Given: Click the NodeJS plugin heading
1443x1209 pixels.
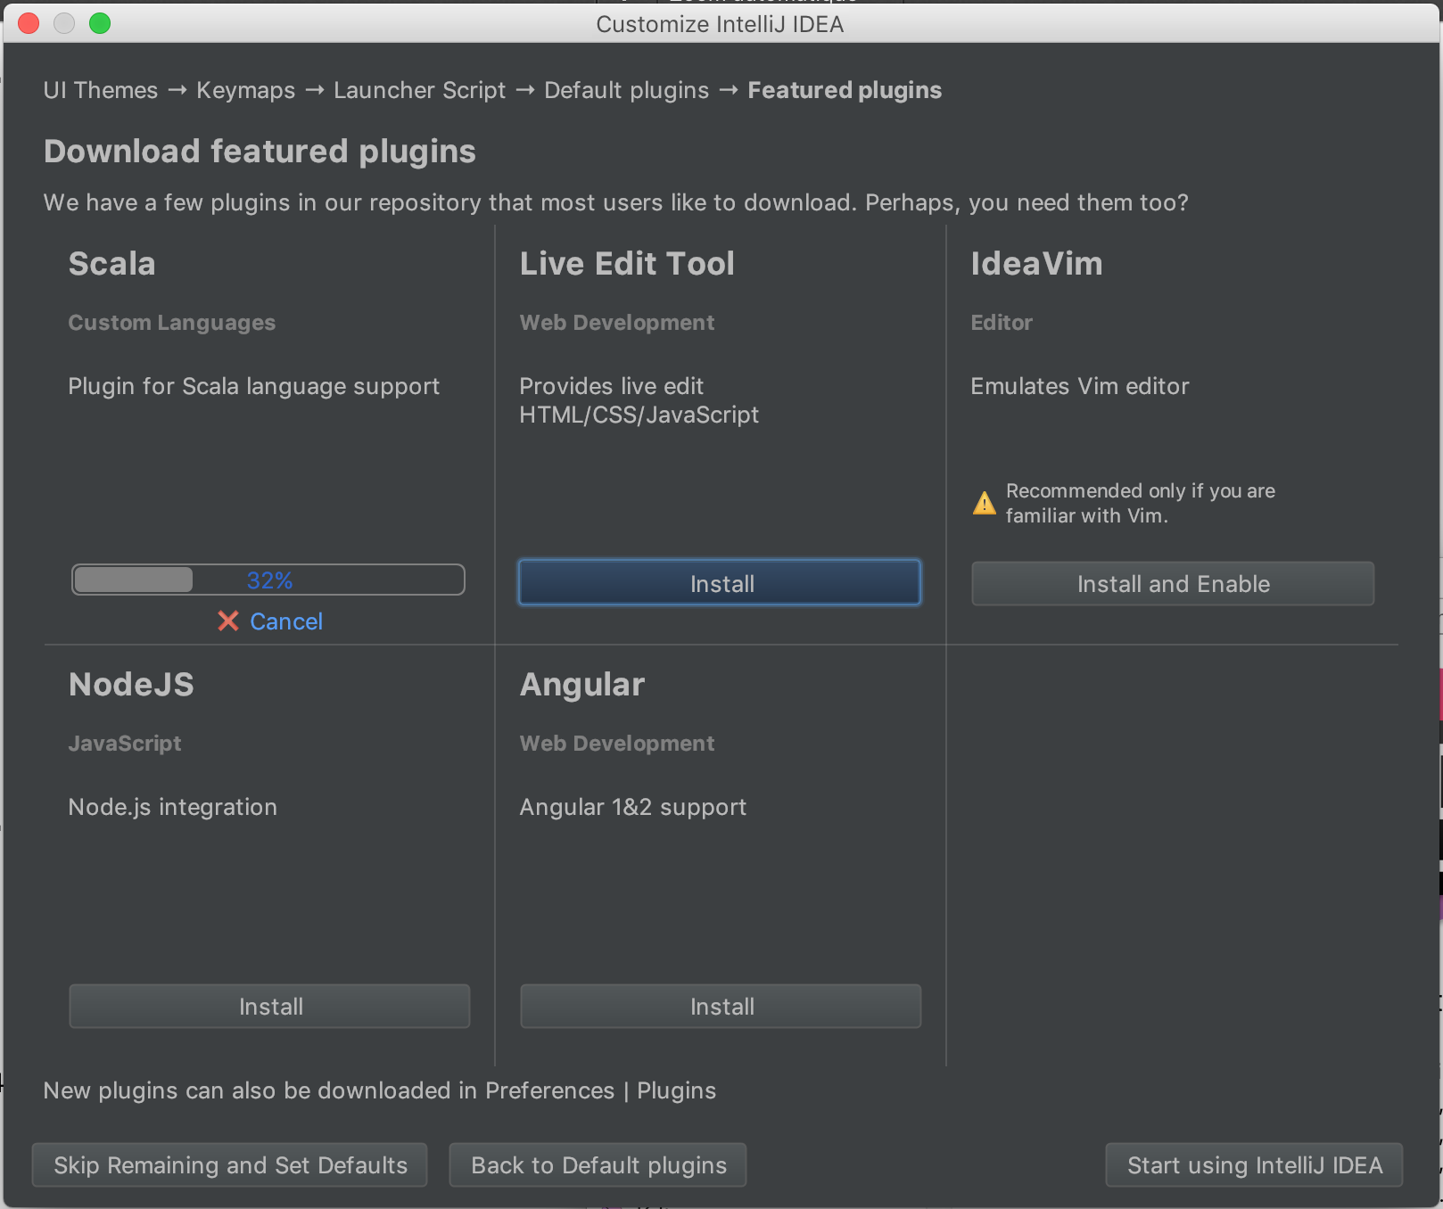Looking at the screenshot, I should coord(131,685).
